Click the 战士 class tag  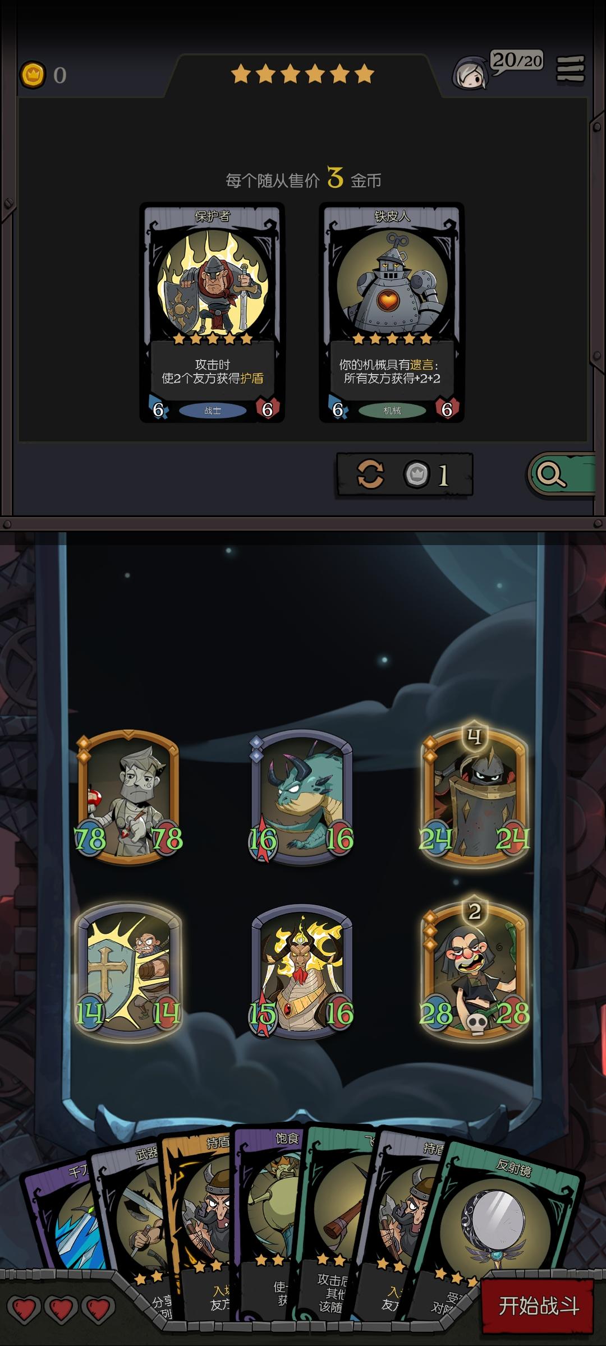coord(213,411)
